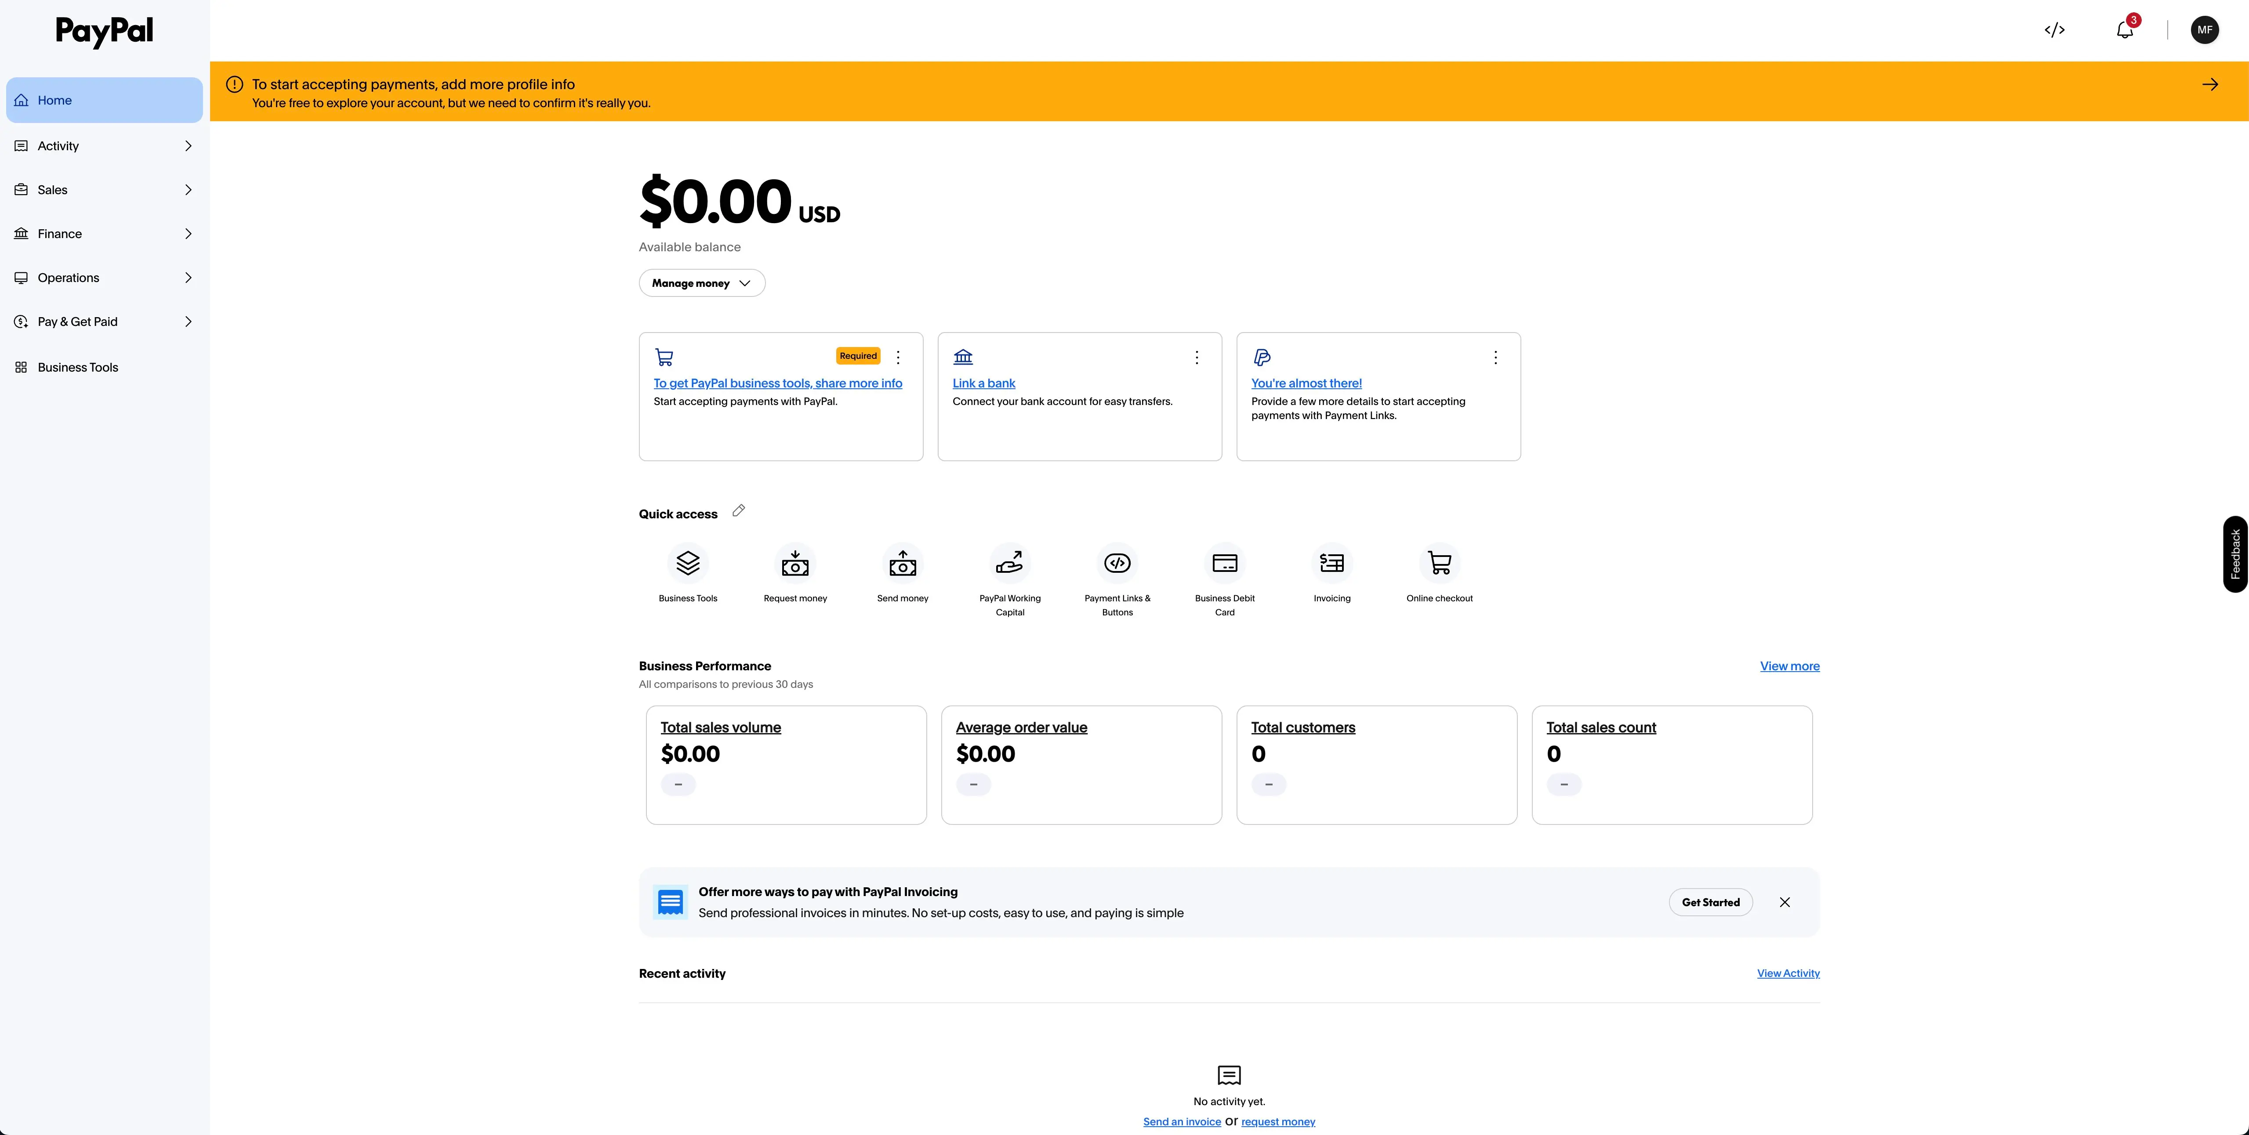Click the bank icon on Link a bank card
Viewport: 2249px width, 1135px height.
pyautogui.click(x=963, y=357)
